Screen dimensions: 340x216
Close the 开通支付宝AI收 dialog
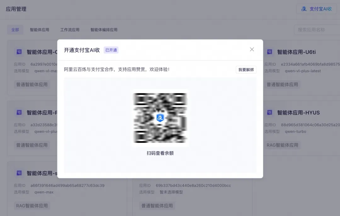252,50
